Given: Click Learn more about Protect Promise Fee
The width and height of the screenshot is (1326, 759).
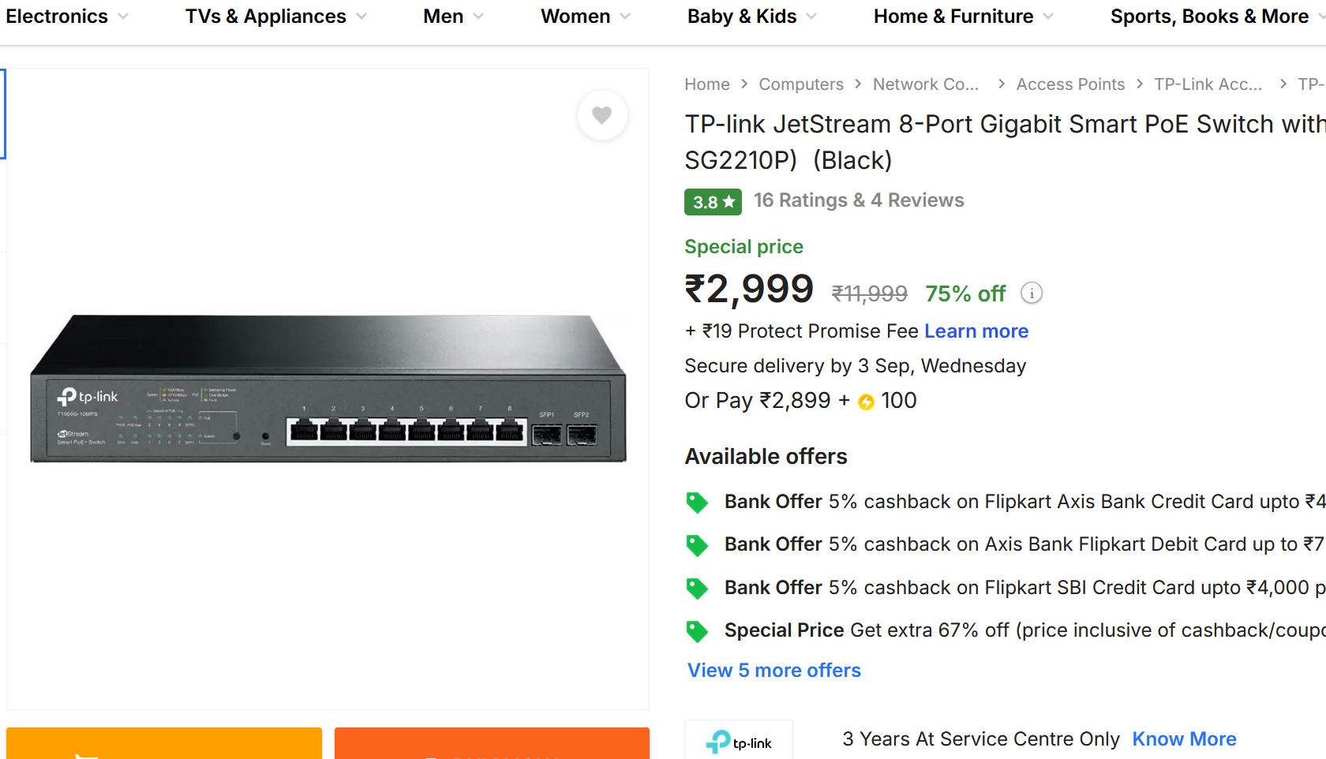Looking at the screenshot, I should [976, 331].
